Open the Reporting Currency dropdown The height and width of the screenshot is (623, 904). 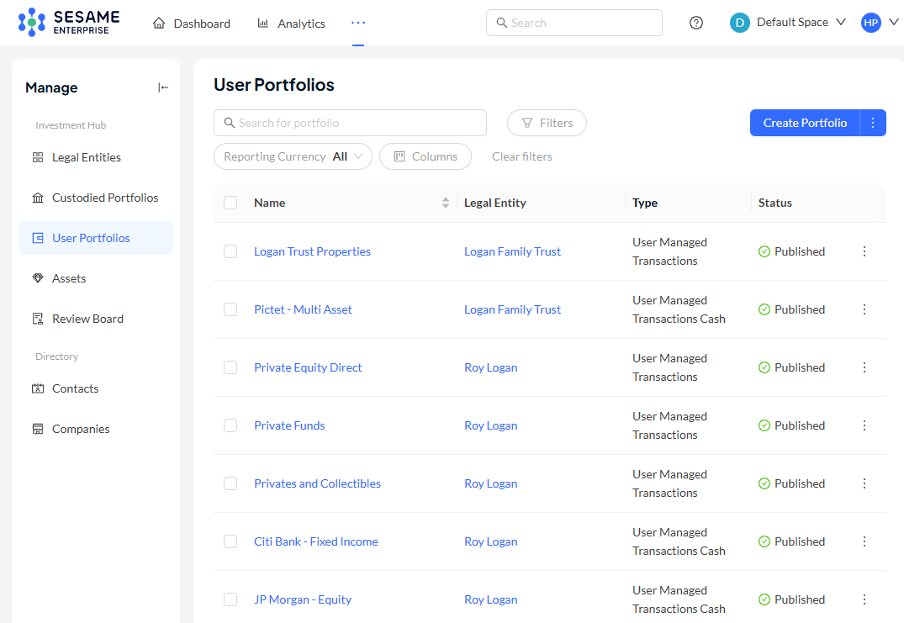click(293, 156)
